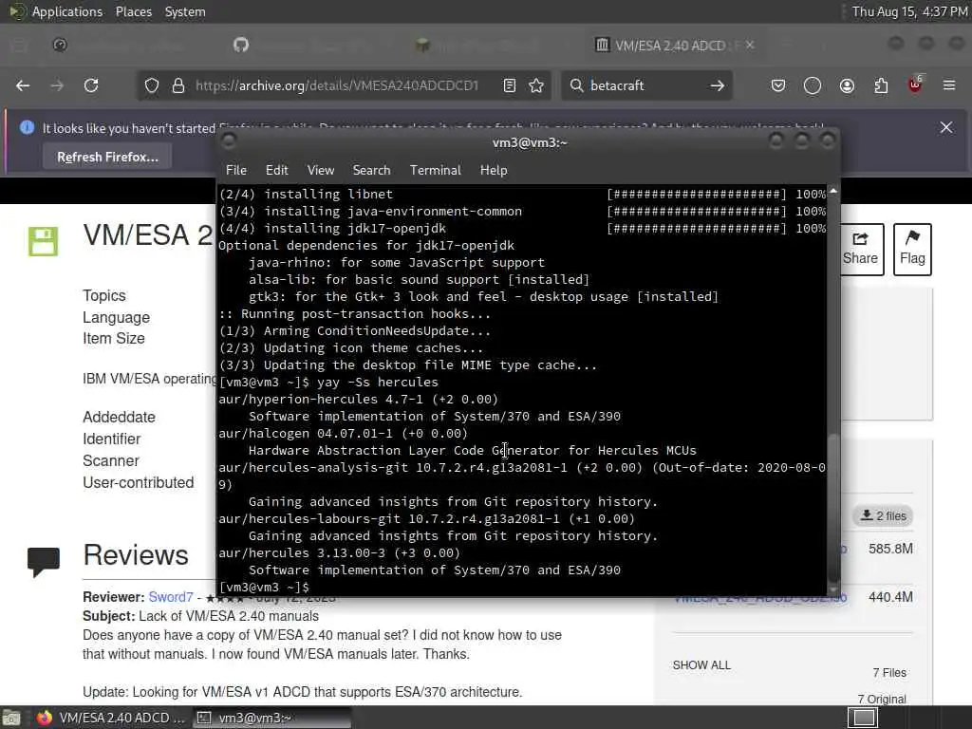Viewport: 972px width, 729px height.
Task: Open the Firefox account icon
Action: tap(847, 85)
